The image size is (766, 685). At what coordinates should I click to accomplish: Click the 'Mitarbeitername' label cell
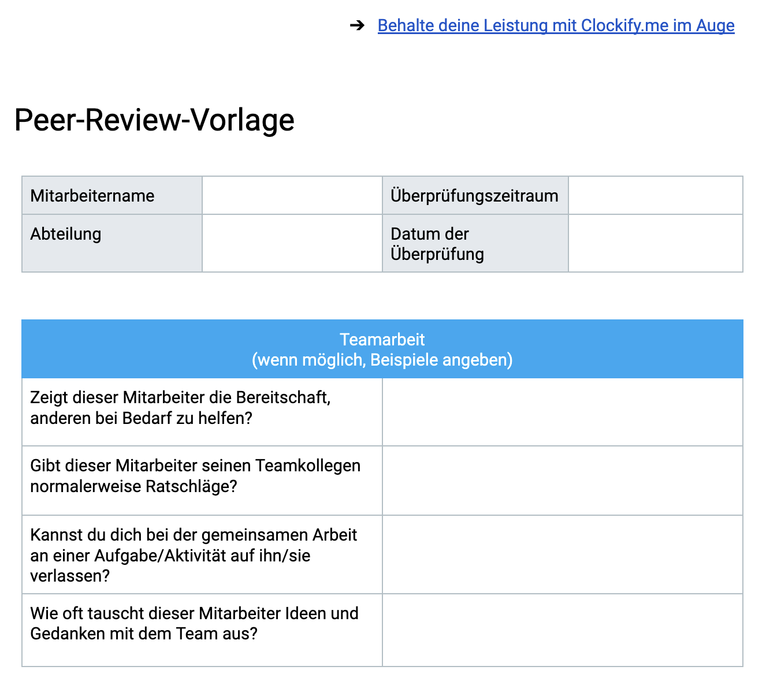click(112, 195)
